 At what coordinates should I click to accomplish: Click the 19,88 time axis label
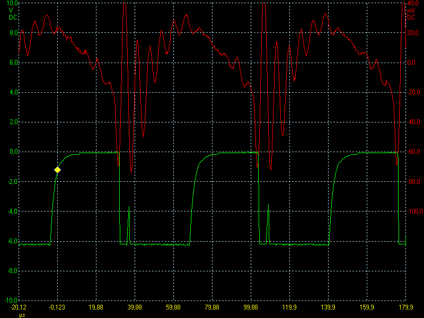96,307
